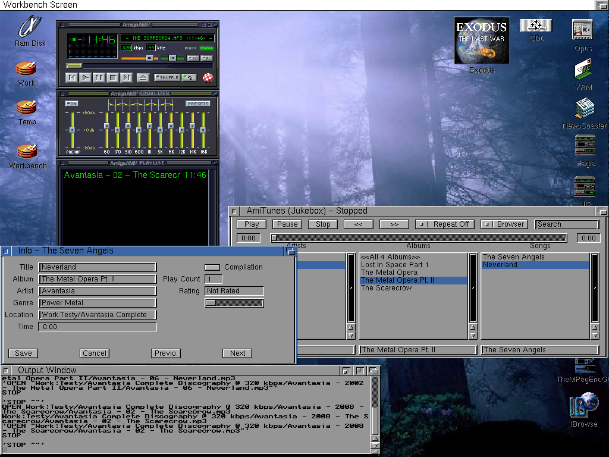Viewport: 609px width, 457px height.
Task: Go to Previo. song in Info window
Action: [x=166, y=353]
